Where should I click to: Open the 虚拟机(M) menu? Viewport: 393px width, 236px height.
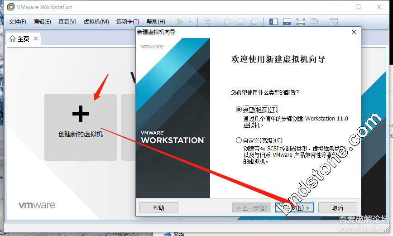pos(96,22)
